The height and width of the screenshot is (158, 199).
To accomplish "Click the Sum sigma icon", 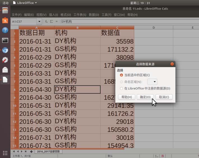I will [x=51, y=21].
